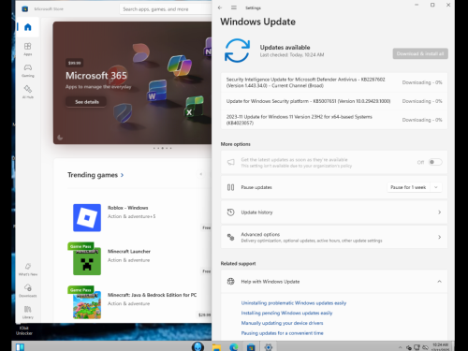This screenshot has height=351, width=468.
Task: Open the Downloads section in Store
Action: [28, 290]
